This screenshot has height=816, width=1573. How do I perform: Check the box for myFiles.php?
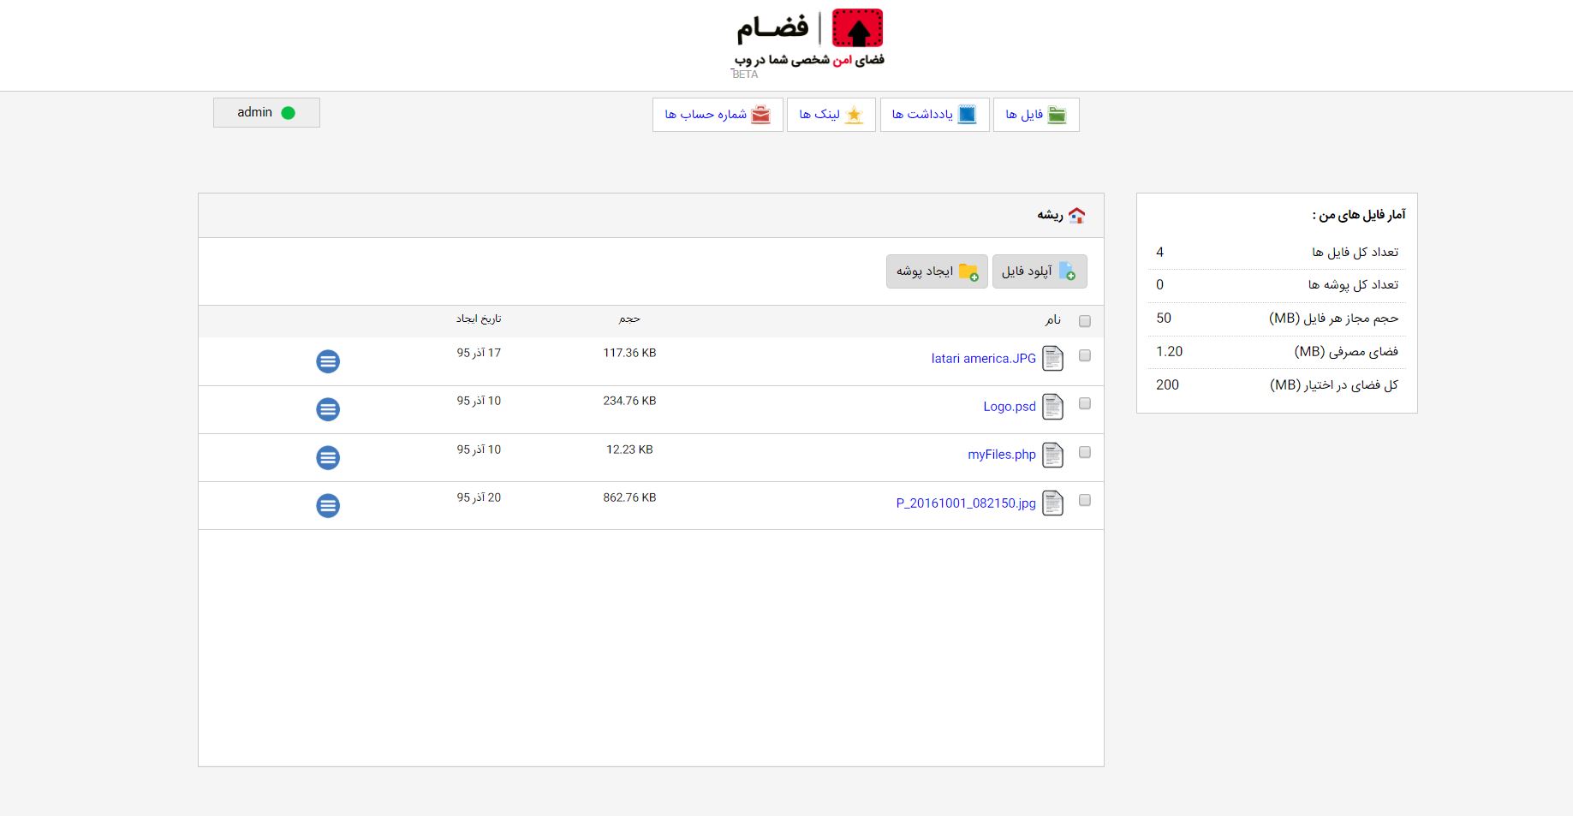[x=1085, y=452]
